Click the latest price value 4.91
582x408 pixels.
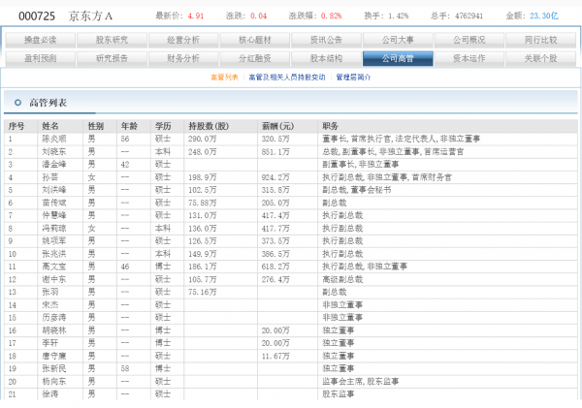point(196,16)
